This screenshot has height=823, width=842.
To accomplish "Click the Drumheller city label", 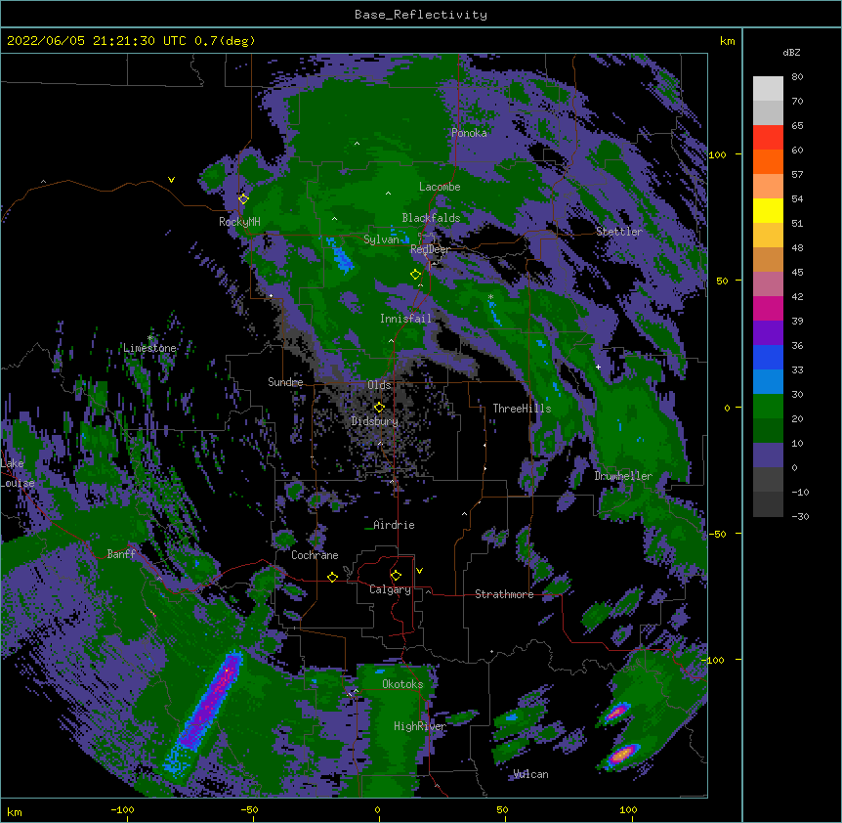I will tap(623, 476).
